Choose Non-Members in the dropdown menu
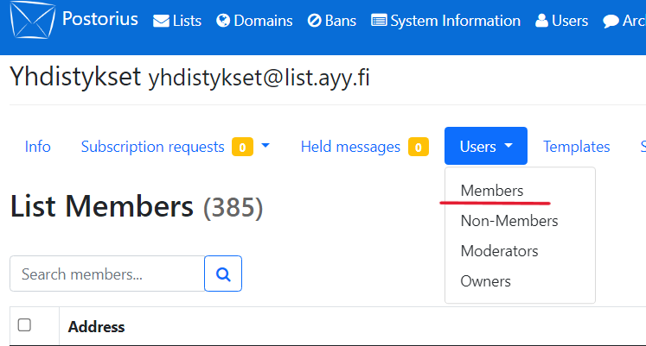Screen dimensions: 646x346 pos(508,221)
